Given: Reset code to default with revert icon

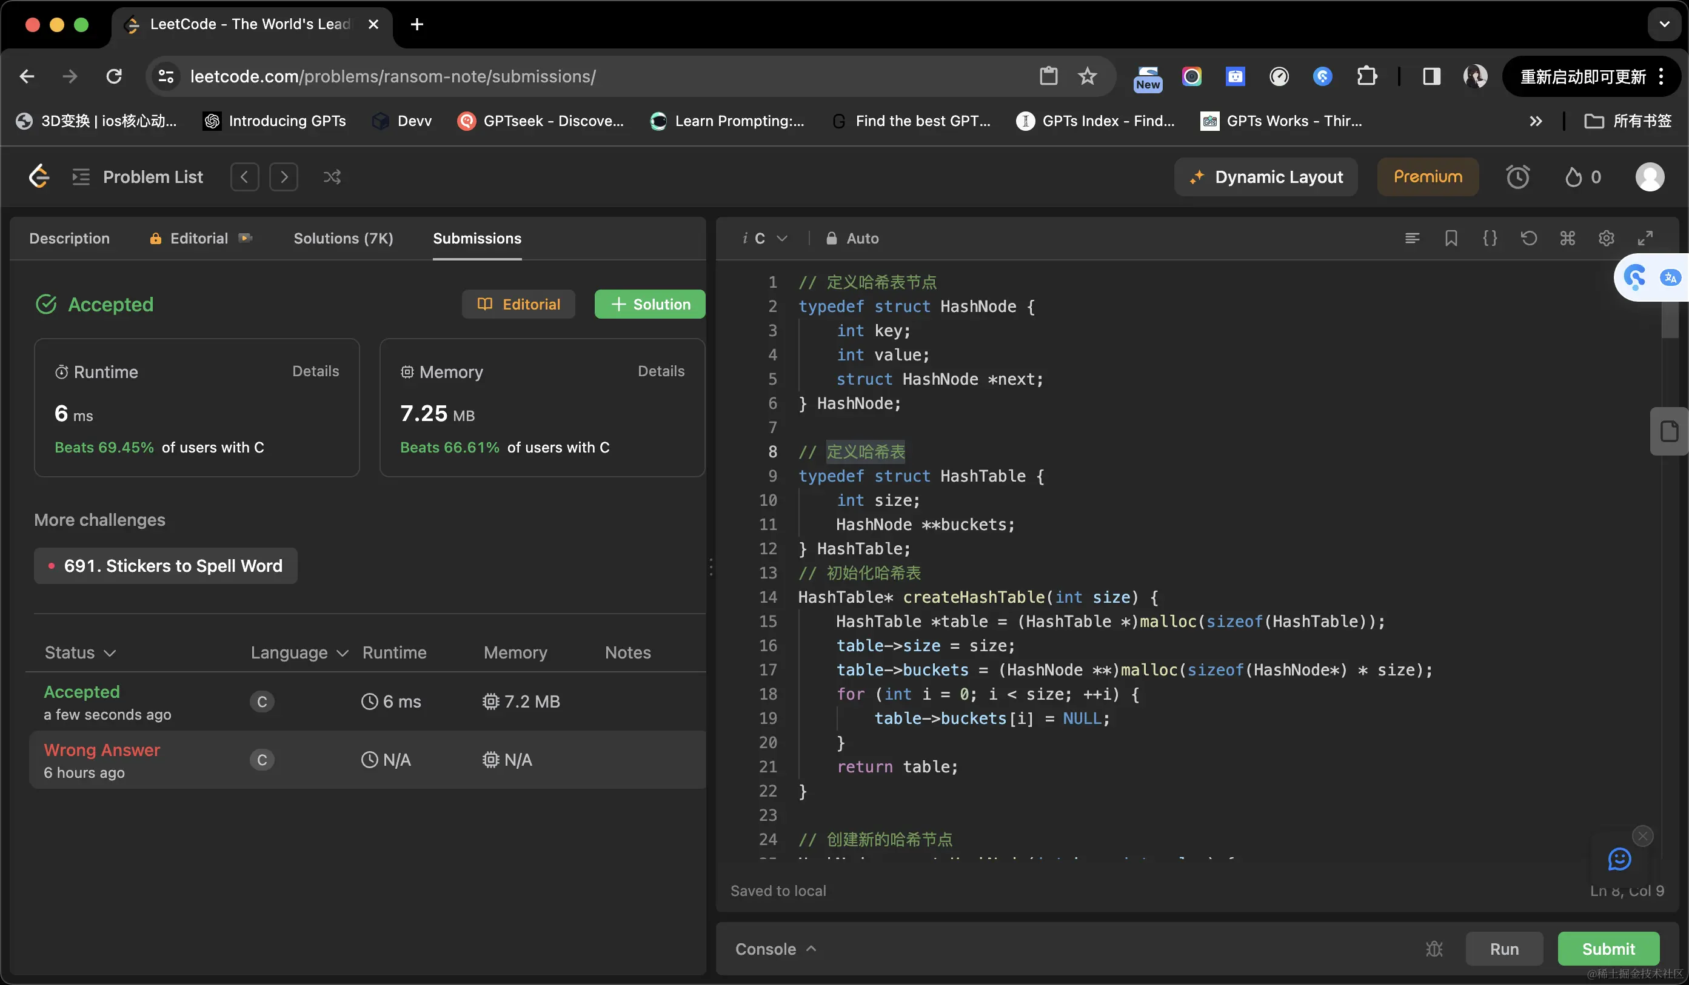Looking at the screenshot, I should 1528,239.
